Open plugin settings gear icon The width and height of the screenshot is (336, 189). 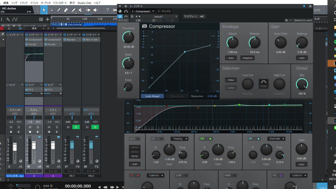coord(287,20)
